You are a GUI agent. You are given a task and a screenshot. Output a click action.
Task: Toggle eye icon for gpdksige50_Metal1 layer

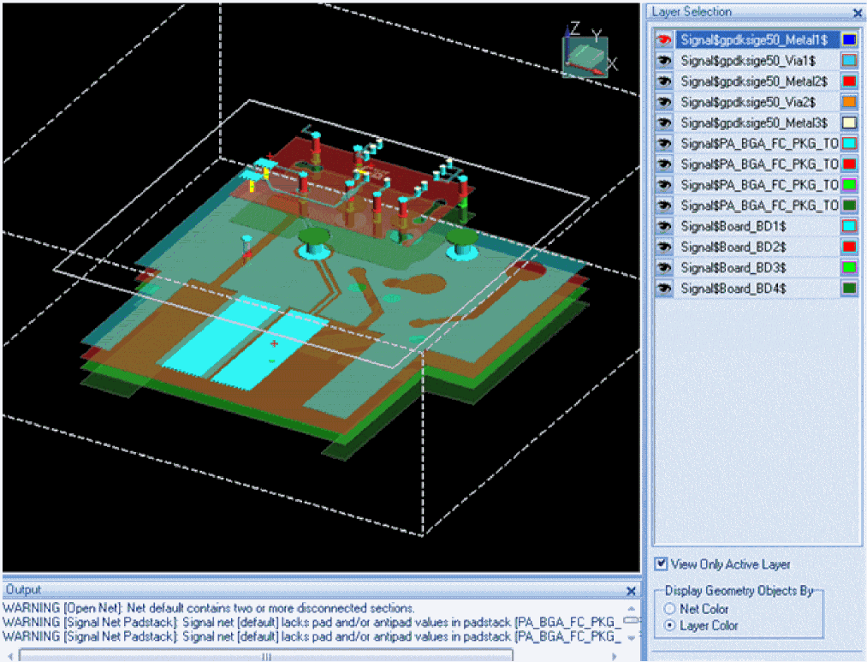pos(663,39)
